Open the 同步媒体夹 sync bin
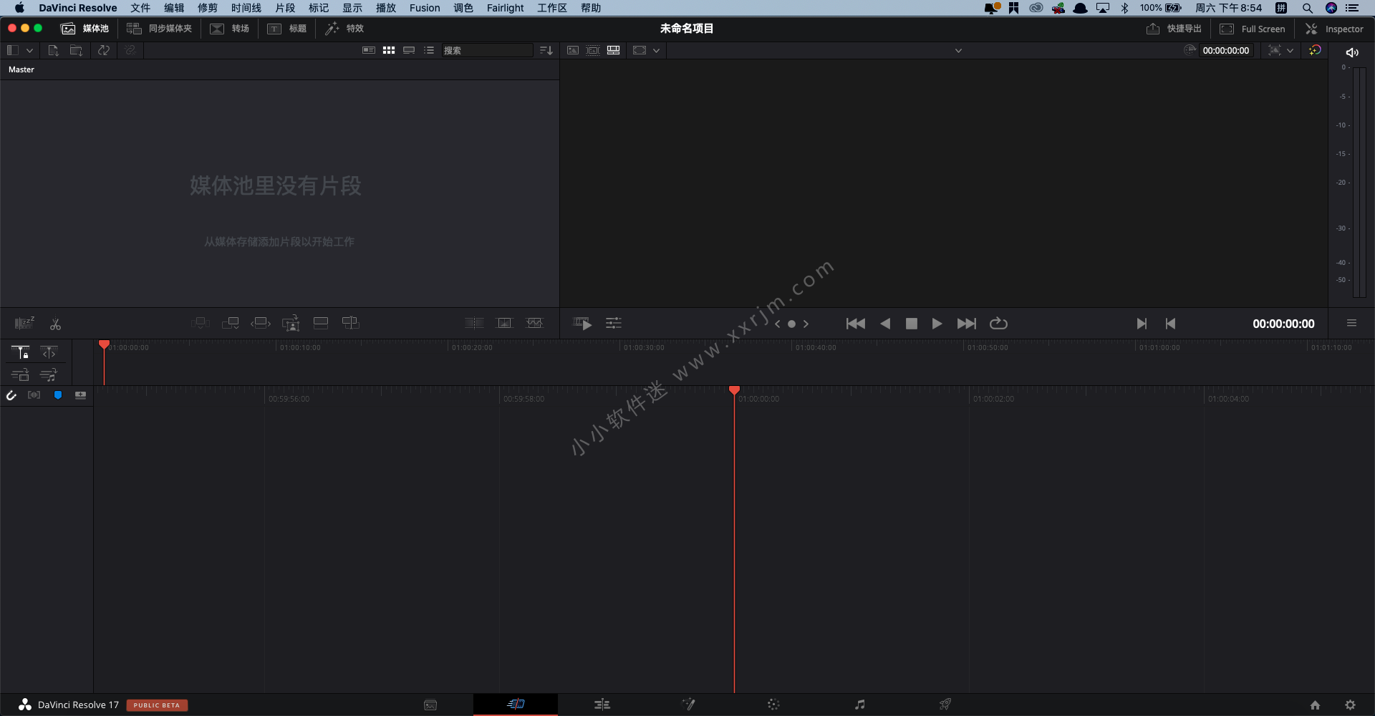 159,29
